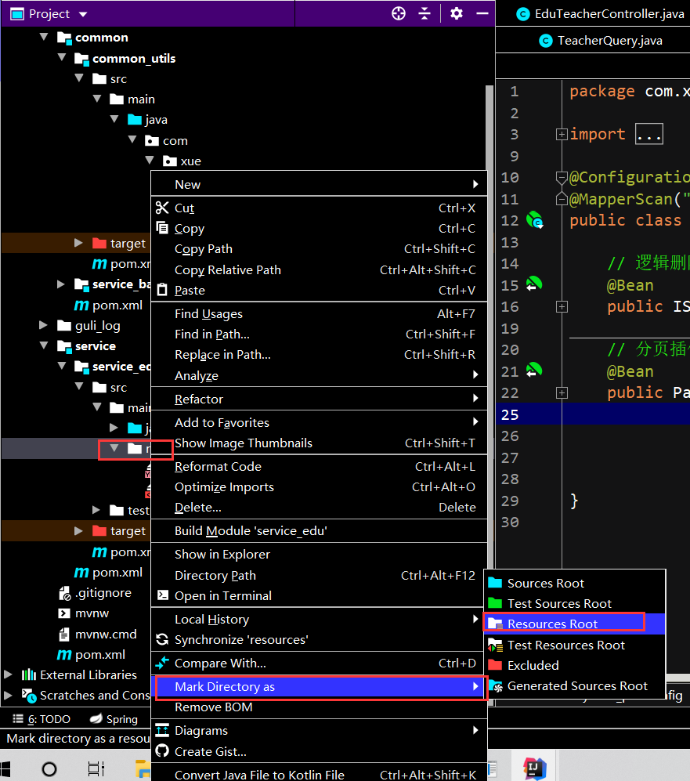
Task: Select Build Module 'service_edu'
Action: pos(319,531)
